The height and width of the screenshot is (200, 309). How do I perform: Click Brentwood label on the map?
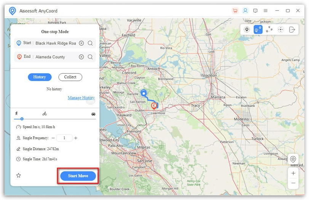tap(166, 79)
